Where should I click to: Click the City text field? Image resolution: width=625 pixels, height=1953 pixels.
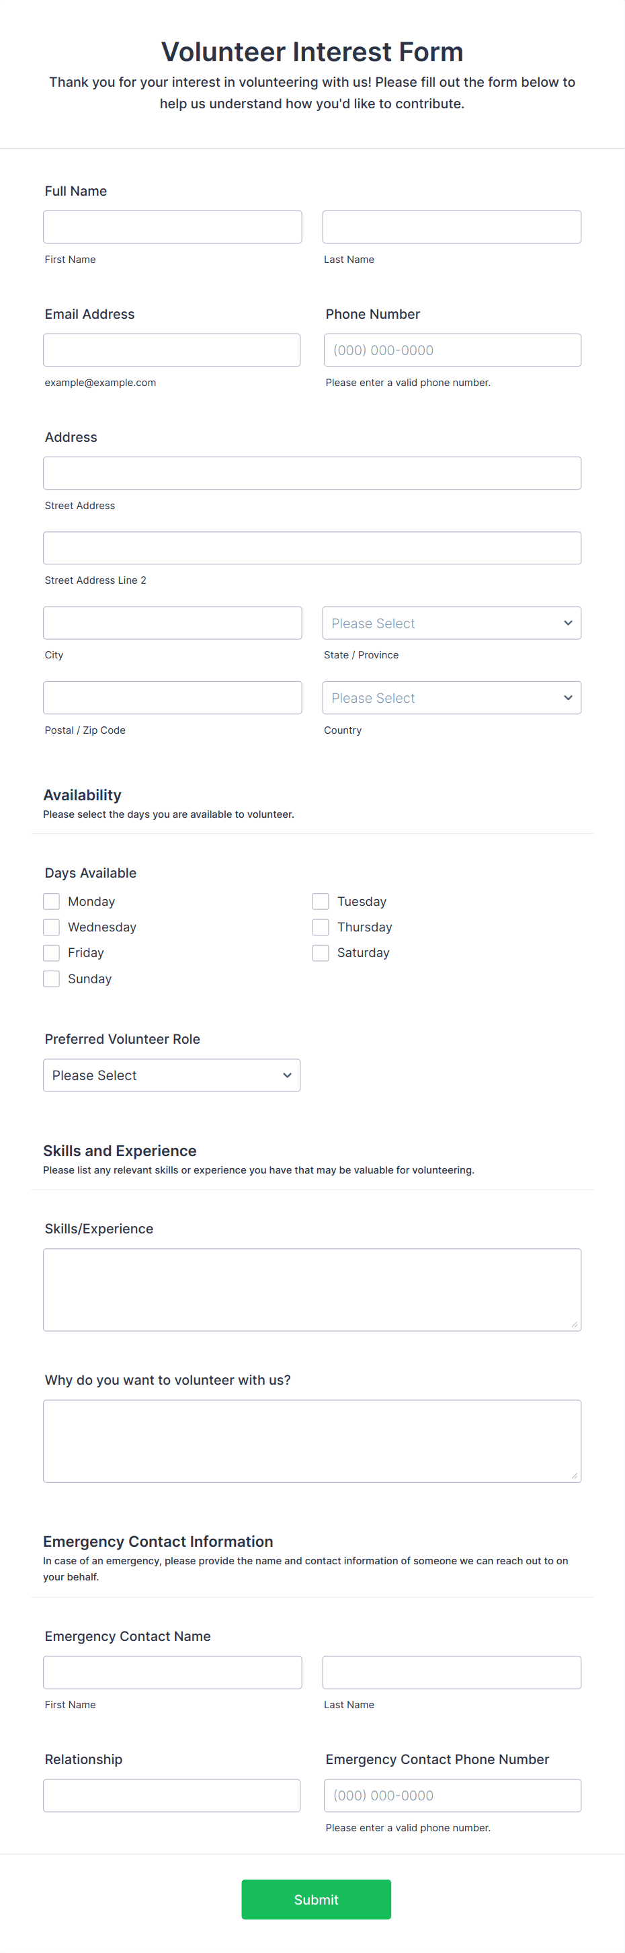[x=173, y=623]
